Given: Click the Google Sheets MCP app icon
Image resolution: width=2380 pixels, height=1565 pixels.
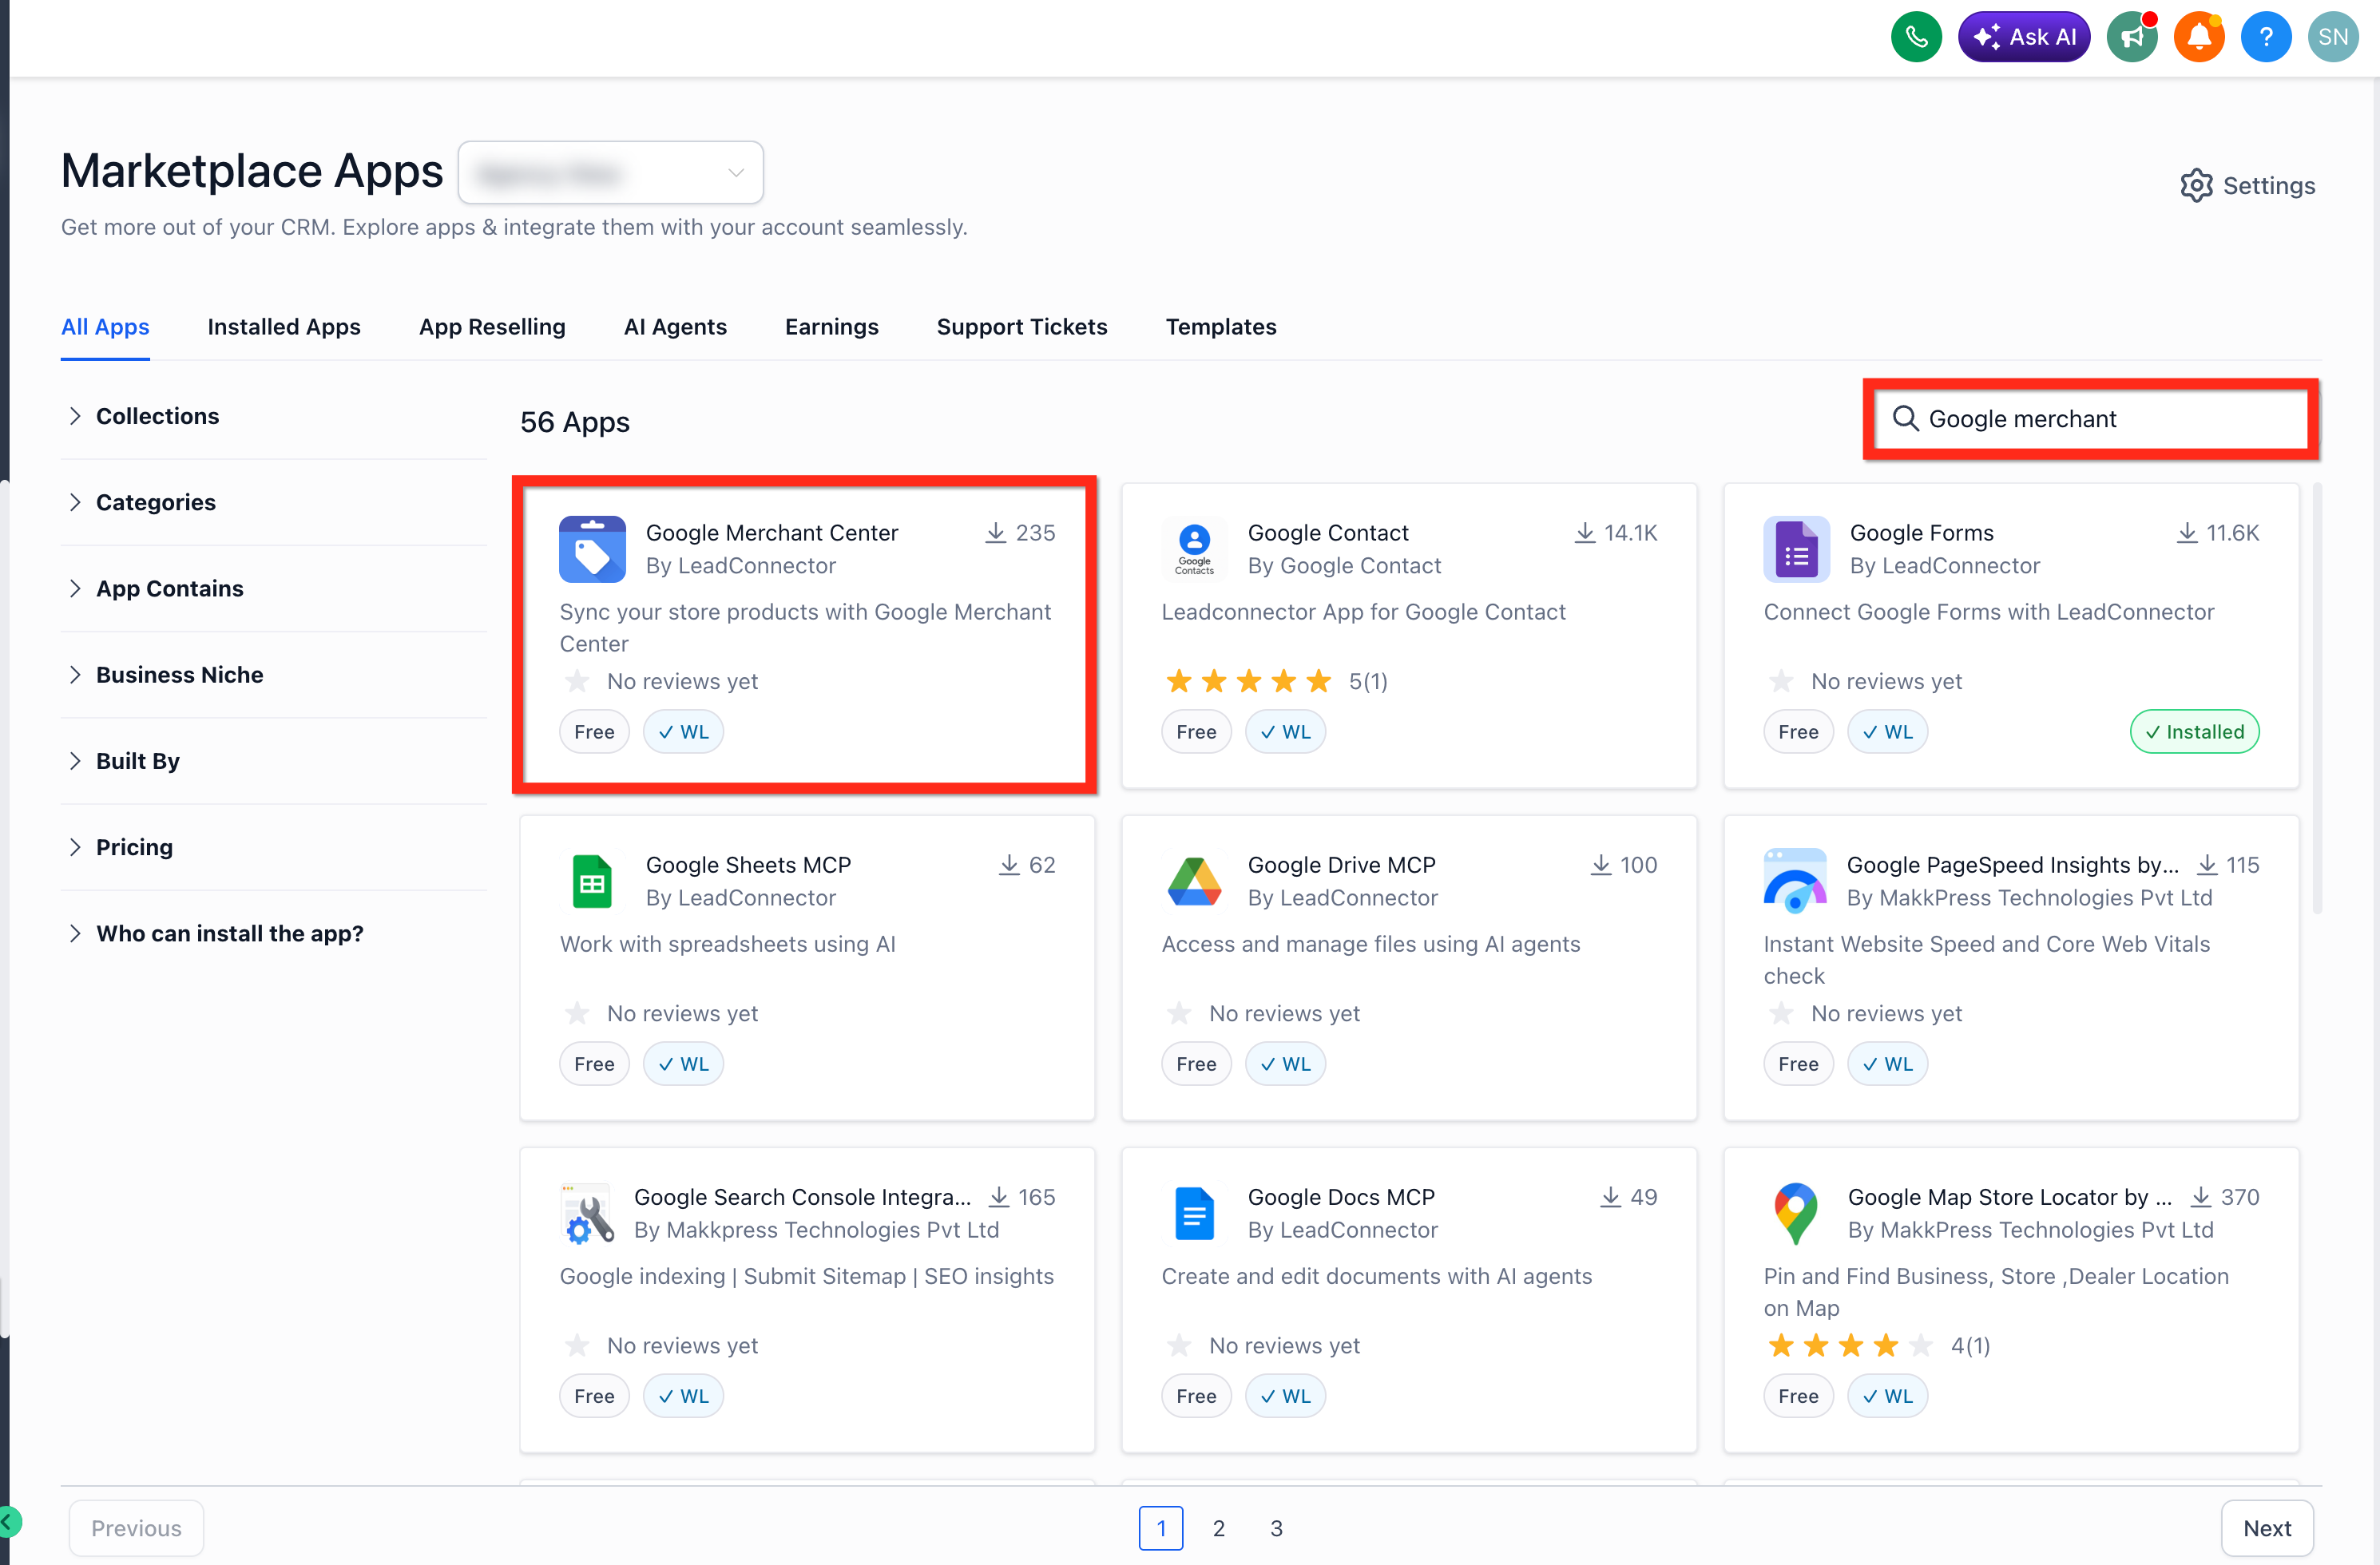Looking at the screenshot, I should (592, 881).
